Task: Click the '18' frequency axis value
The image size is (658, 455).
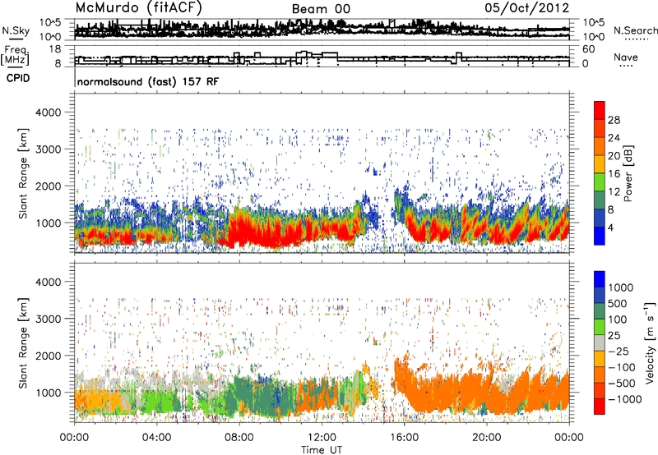Action: tap(55, 49)
